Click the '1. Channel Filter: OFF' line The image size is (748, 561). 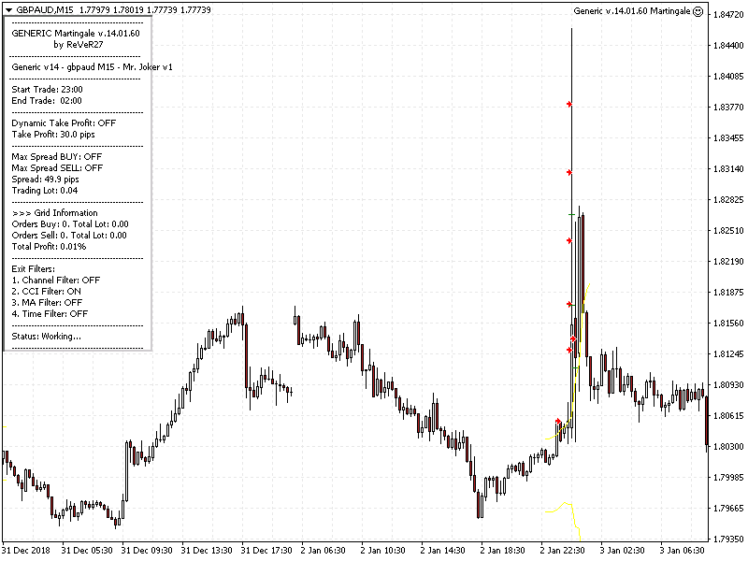coord(56,280)
